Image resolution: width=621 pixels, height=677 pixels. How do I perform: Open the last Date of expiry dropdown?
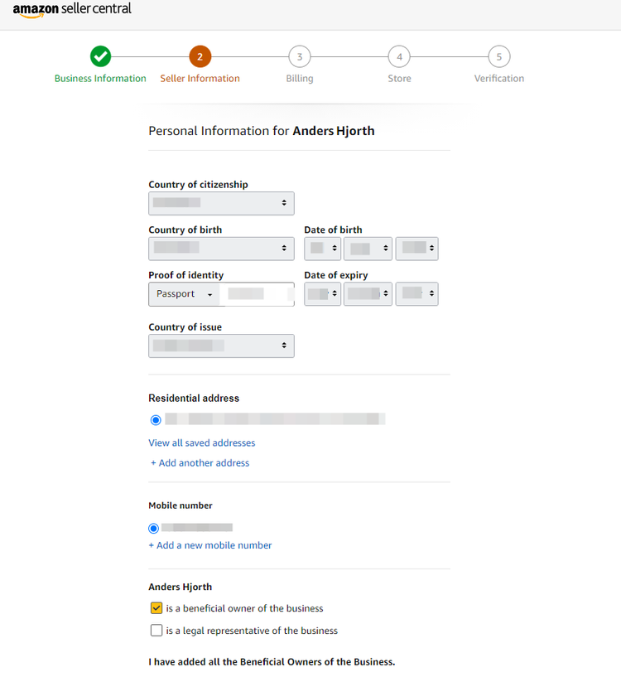click(416, 294)
